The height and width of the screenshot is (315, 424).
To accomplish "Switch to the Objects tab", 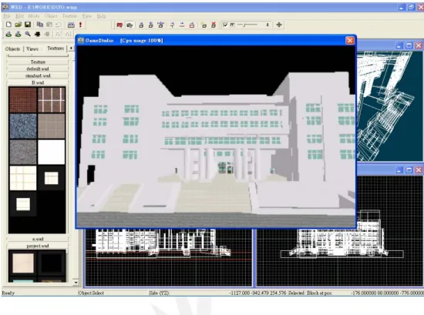I will 12,49.
